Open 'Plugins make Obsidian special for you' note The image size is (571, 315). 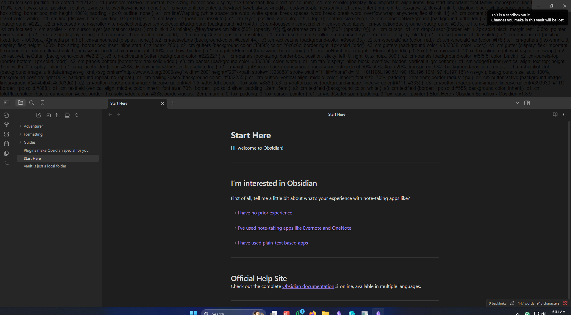[x=58, y=150]
